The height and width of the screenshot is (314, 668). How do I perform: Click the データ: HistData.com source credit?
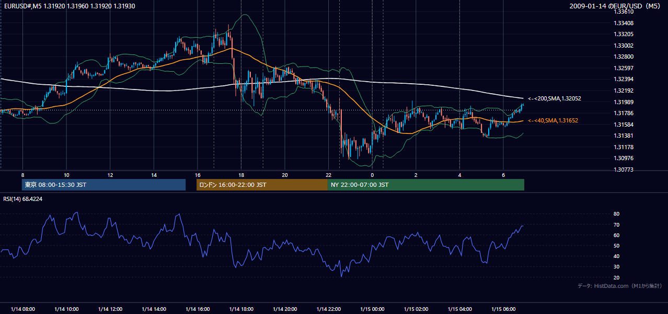(620, 286)
